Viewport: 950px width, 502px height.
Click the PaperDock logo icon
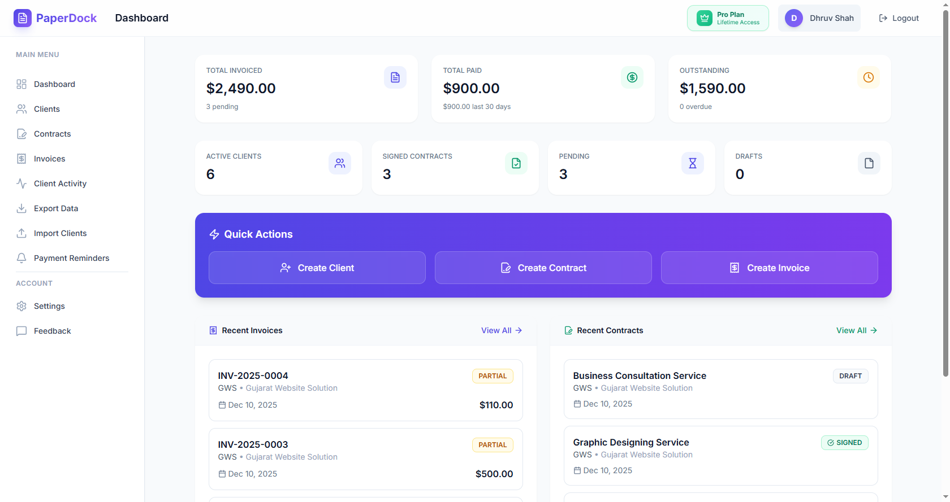[23, 18]
